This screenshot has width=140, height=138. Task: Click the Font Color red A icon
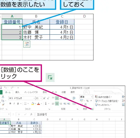[38, 103]
